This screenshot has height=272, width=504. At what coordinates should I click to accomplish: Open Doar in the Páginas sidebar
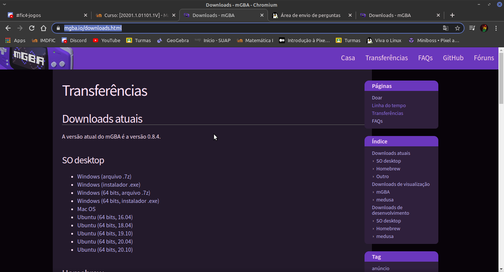click(377, 98)
